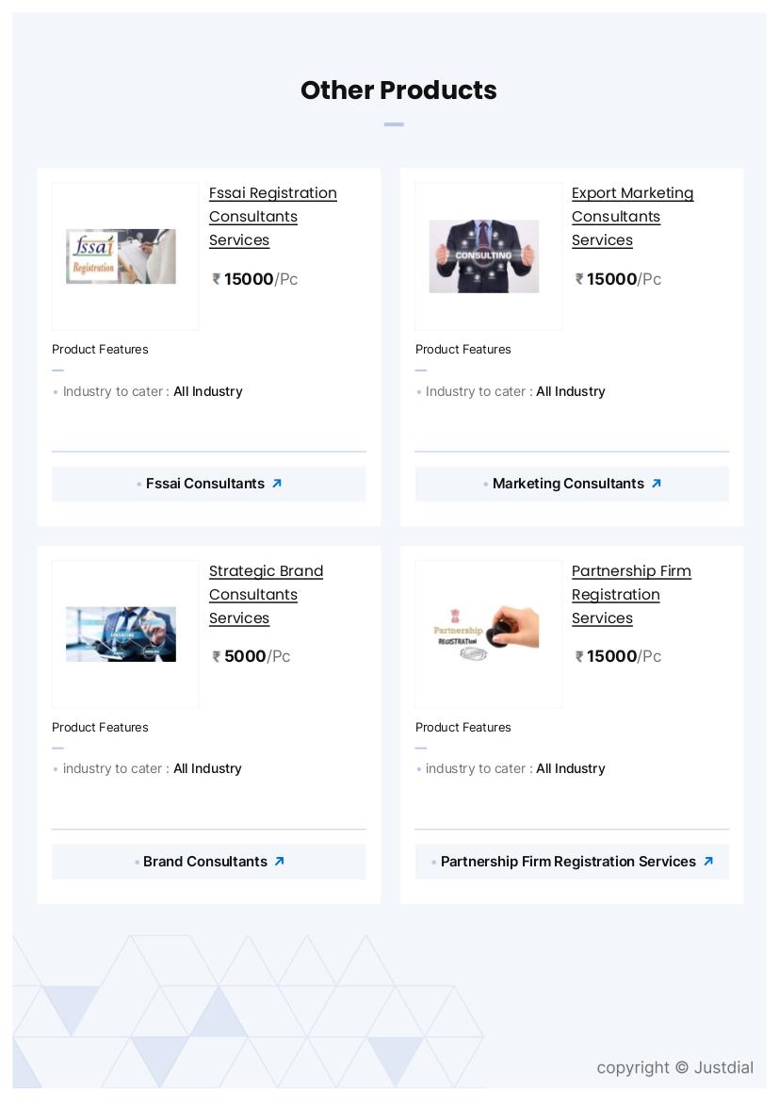This screenshot has width=779, height=1103.
Task: Go to Marketing Consultants category
Action: coord(568,484)
